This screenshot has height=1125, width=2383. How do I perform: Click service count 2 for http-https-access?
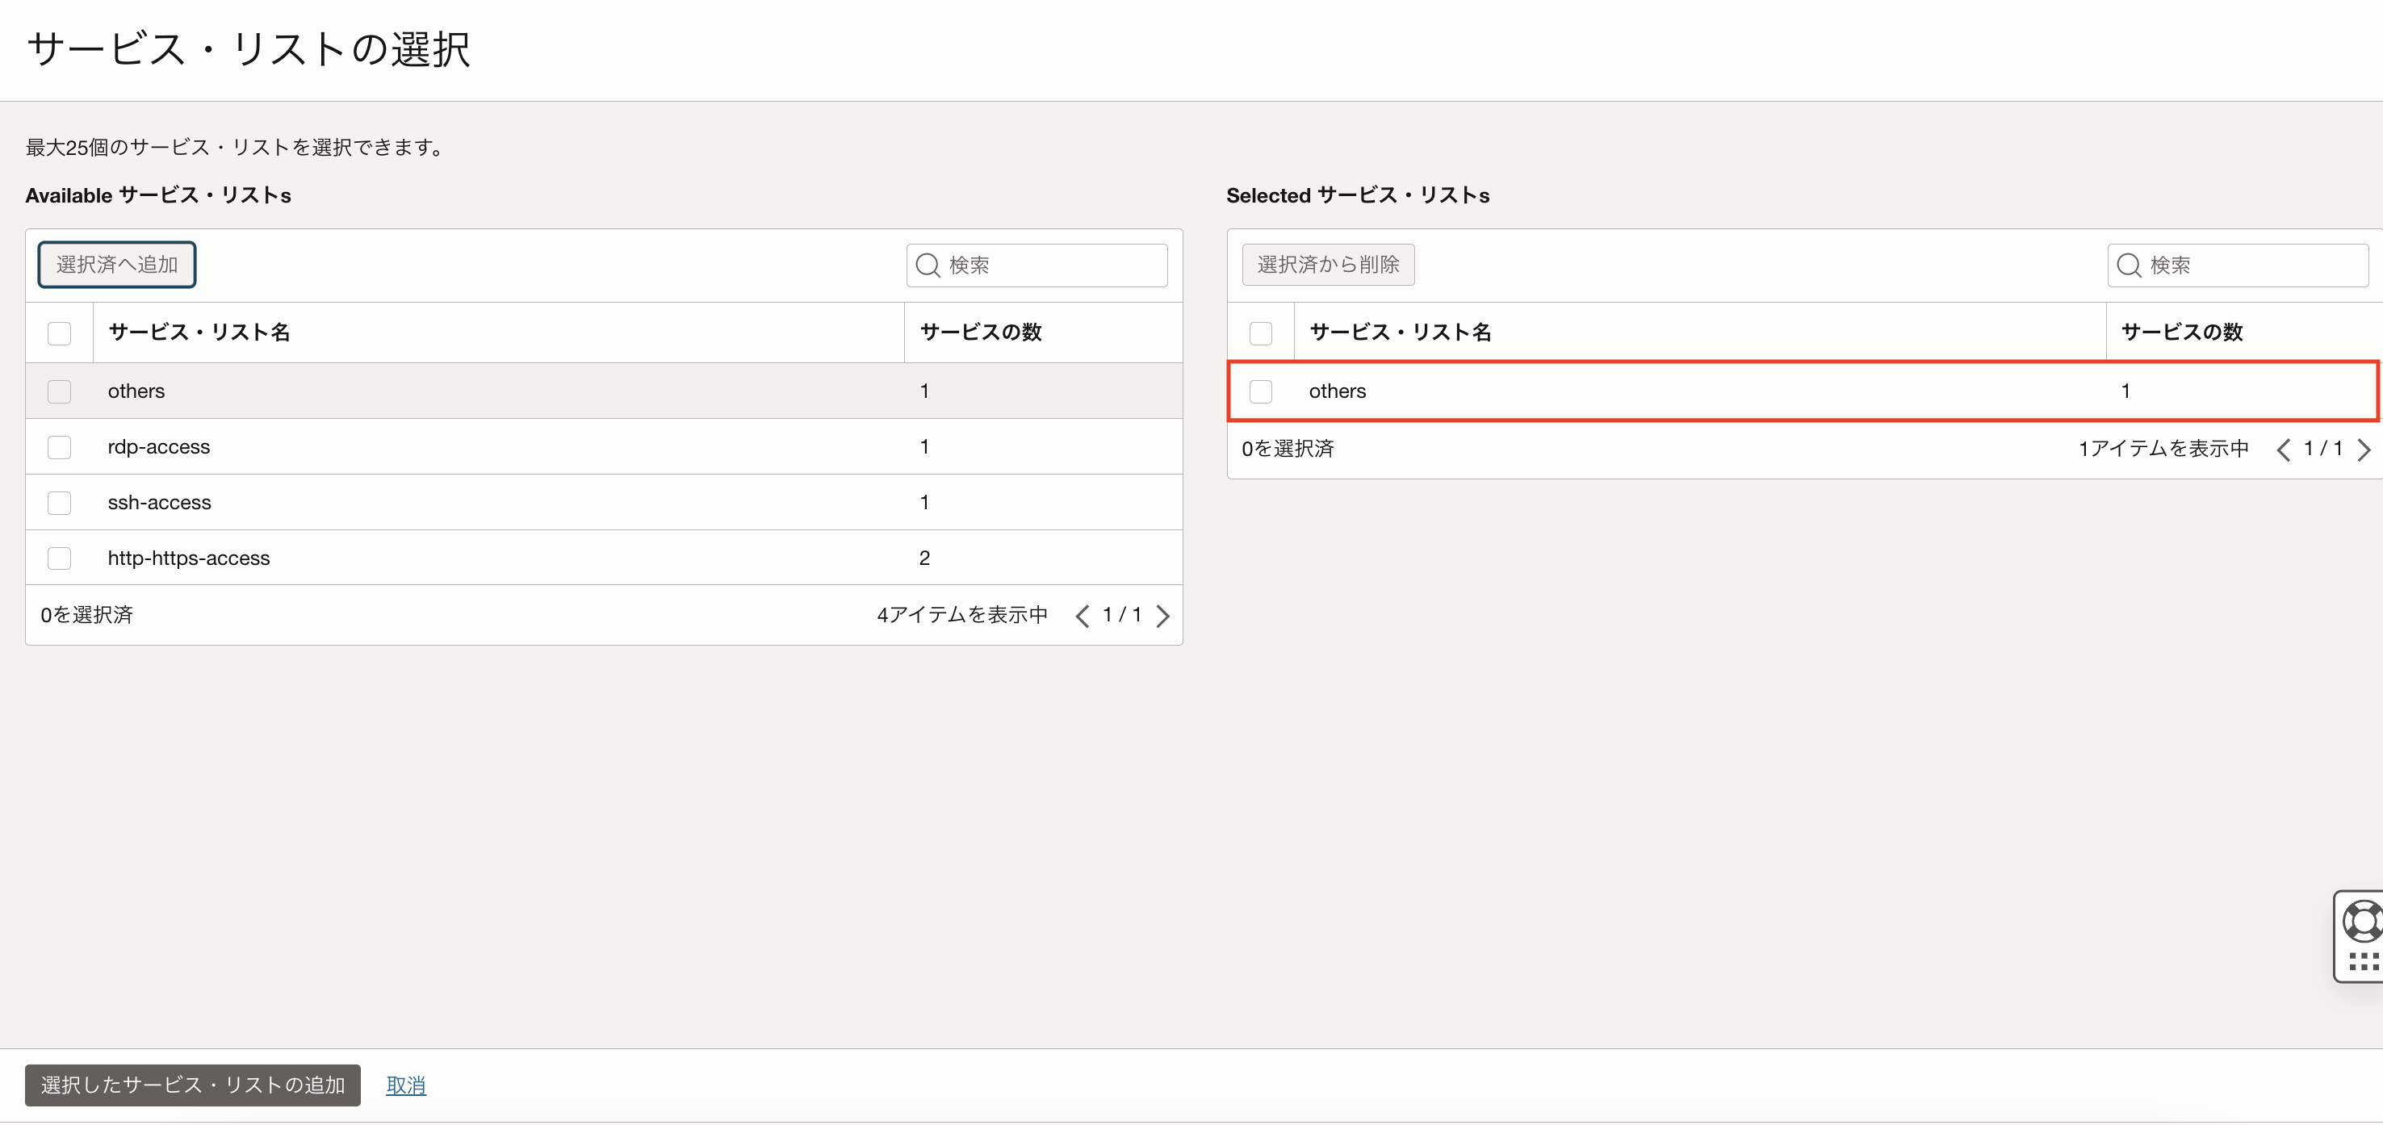click(x=924, y=558)
